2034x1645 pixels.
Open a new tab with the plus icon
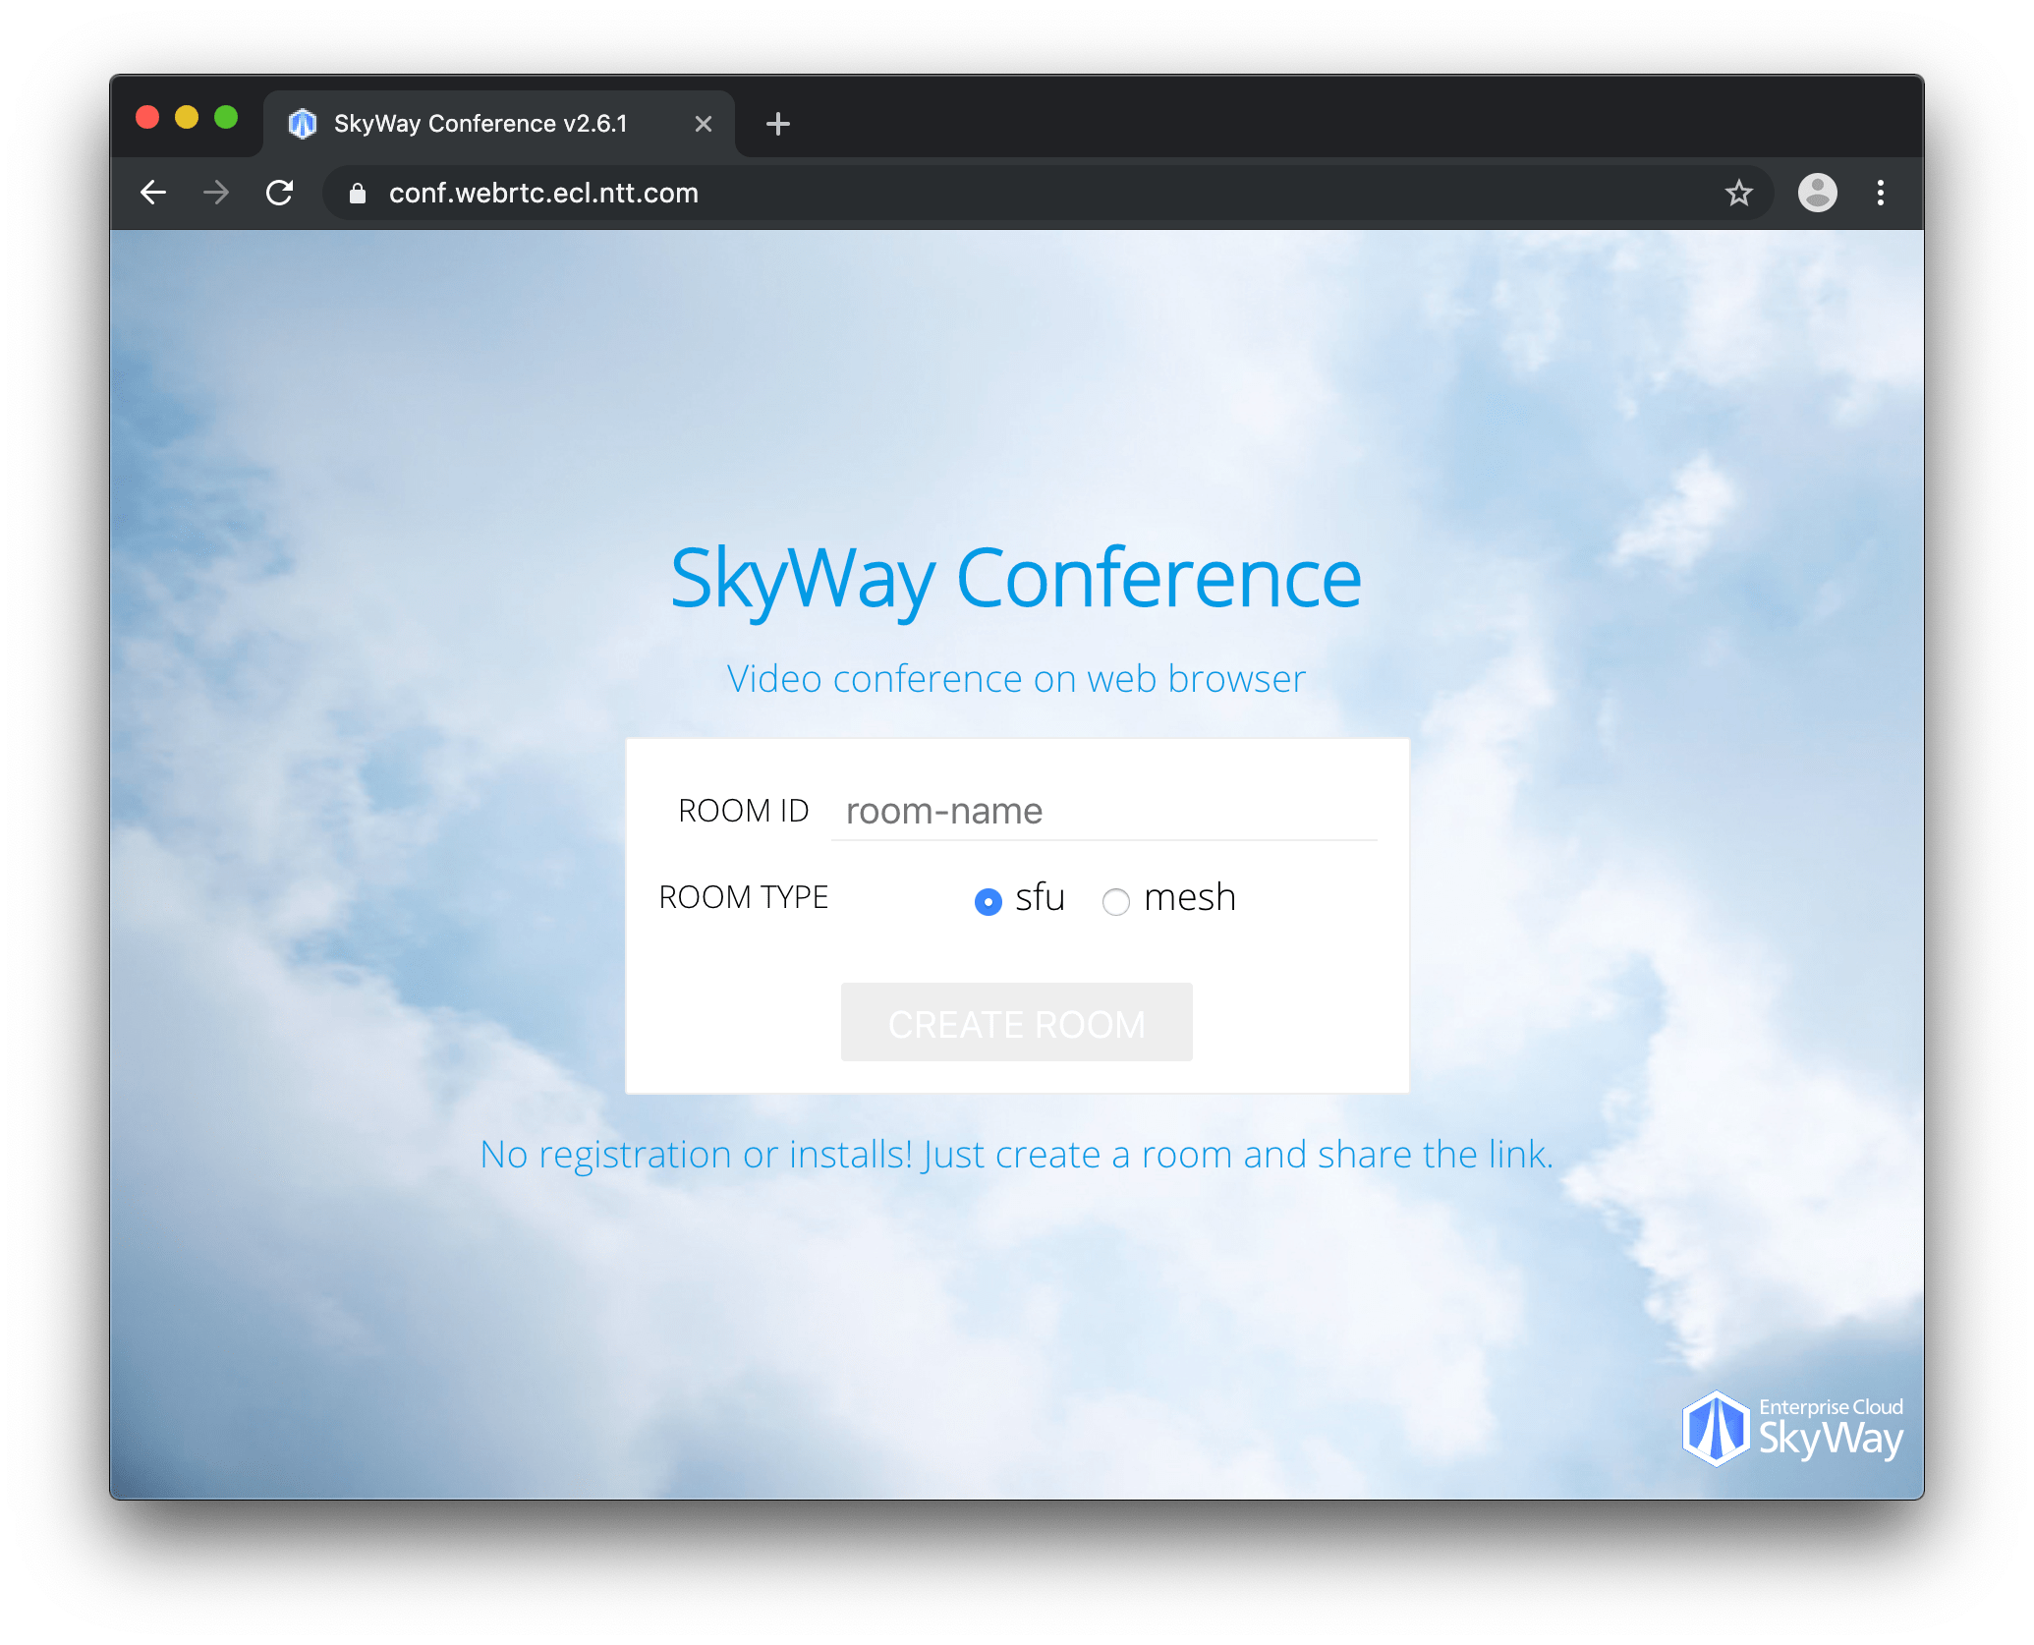tap(777, 124)
